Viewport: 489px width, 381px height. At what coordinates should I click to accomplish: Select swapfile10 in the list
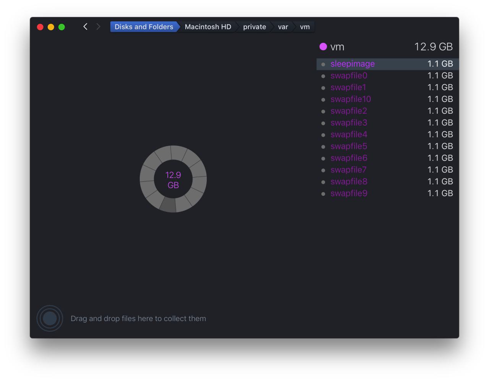pyautogui.click(x=387, y=99)
